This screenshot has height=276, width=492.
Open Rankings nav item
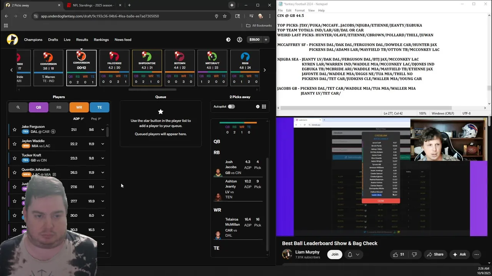tap(101, 39)
